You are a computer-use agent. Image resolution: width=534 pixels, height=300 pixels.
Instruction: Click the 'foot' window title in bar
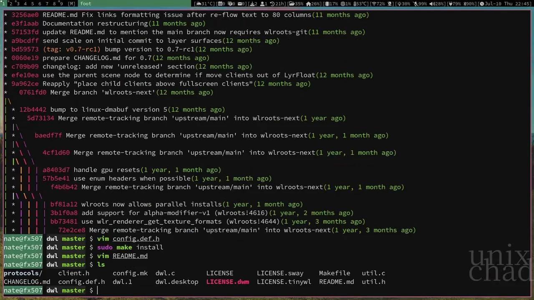click(x=86, y=4)
